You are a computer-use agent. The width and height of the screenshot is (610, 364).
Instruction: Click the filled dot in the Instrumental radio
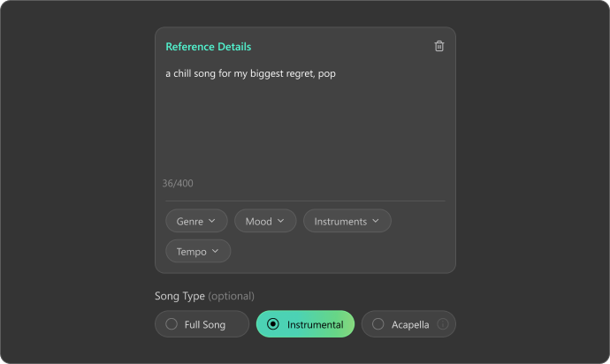(273, 324)
